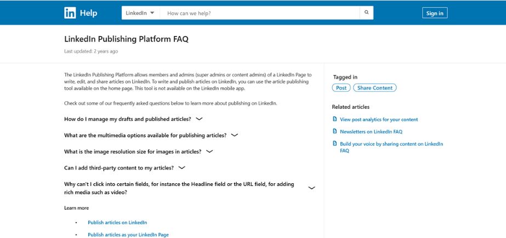Click the Help link in header

click(88, 13)
